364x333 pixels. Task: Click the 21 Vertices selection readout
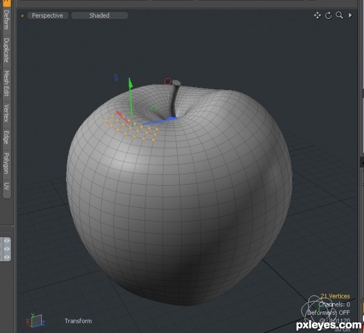point(335,296)
